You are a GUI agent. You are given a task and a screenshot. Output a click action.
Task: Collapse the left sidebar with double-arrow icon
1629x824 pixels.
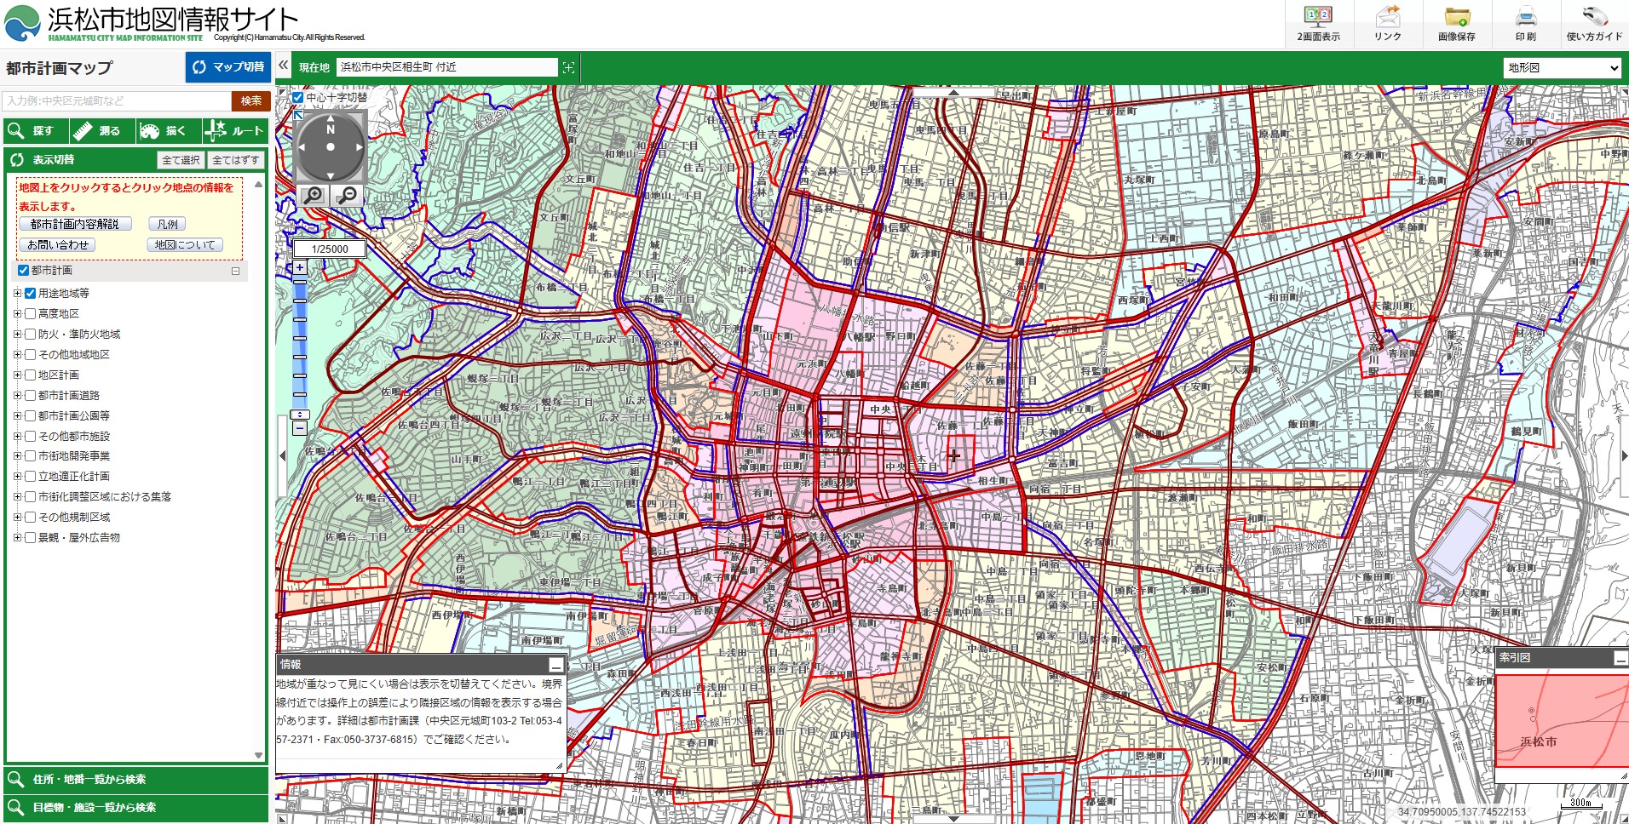coord(284,66)
